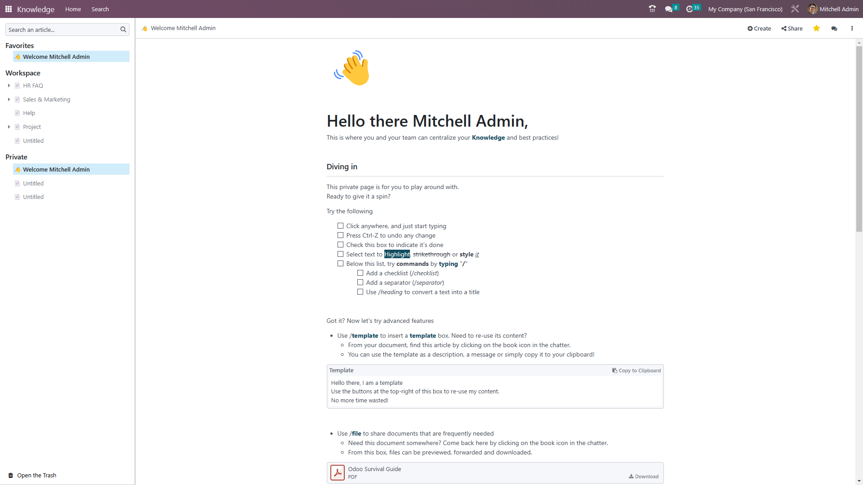Click the Workspace section header
This screenshot has height=485, width=863.
(23, 73)
